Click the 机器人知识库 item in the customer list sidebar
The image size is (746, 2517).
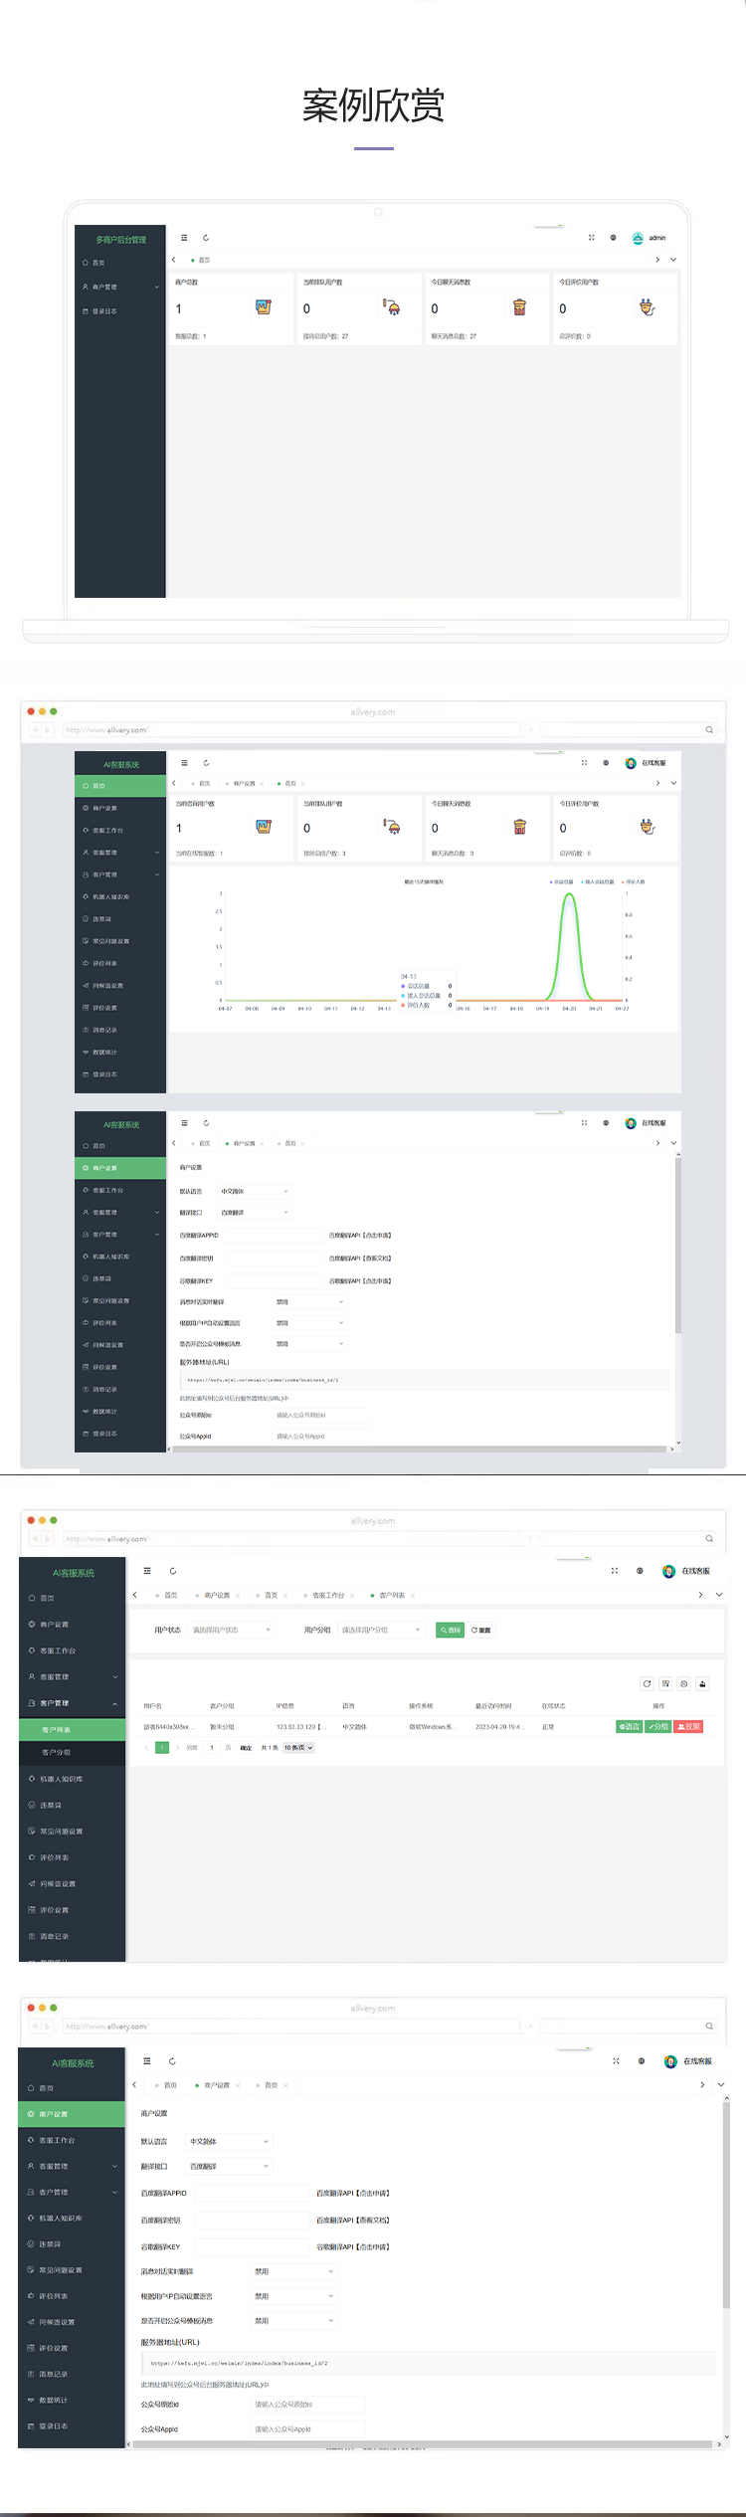(x=61, y=1778)
